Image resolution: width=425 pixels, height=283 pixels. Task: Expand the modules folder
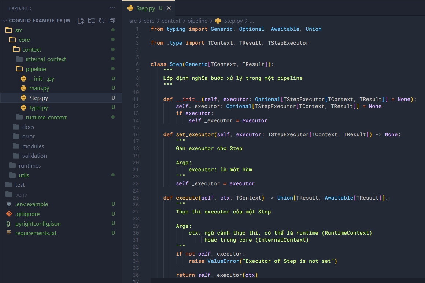(33, 146)
